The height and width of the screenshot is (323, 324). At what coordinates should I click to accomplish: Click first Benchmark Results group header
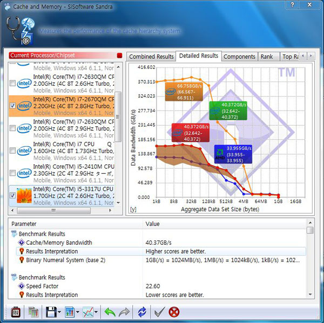42,234
